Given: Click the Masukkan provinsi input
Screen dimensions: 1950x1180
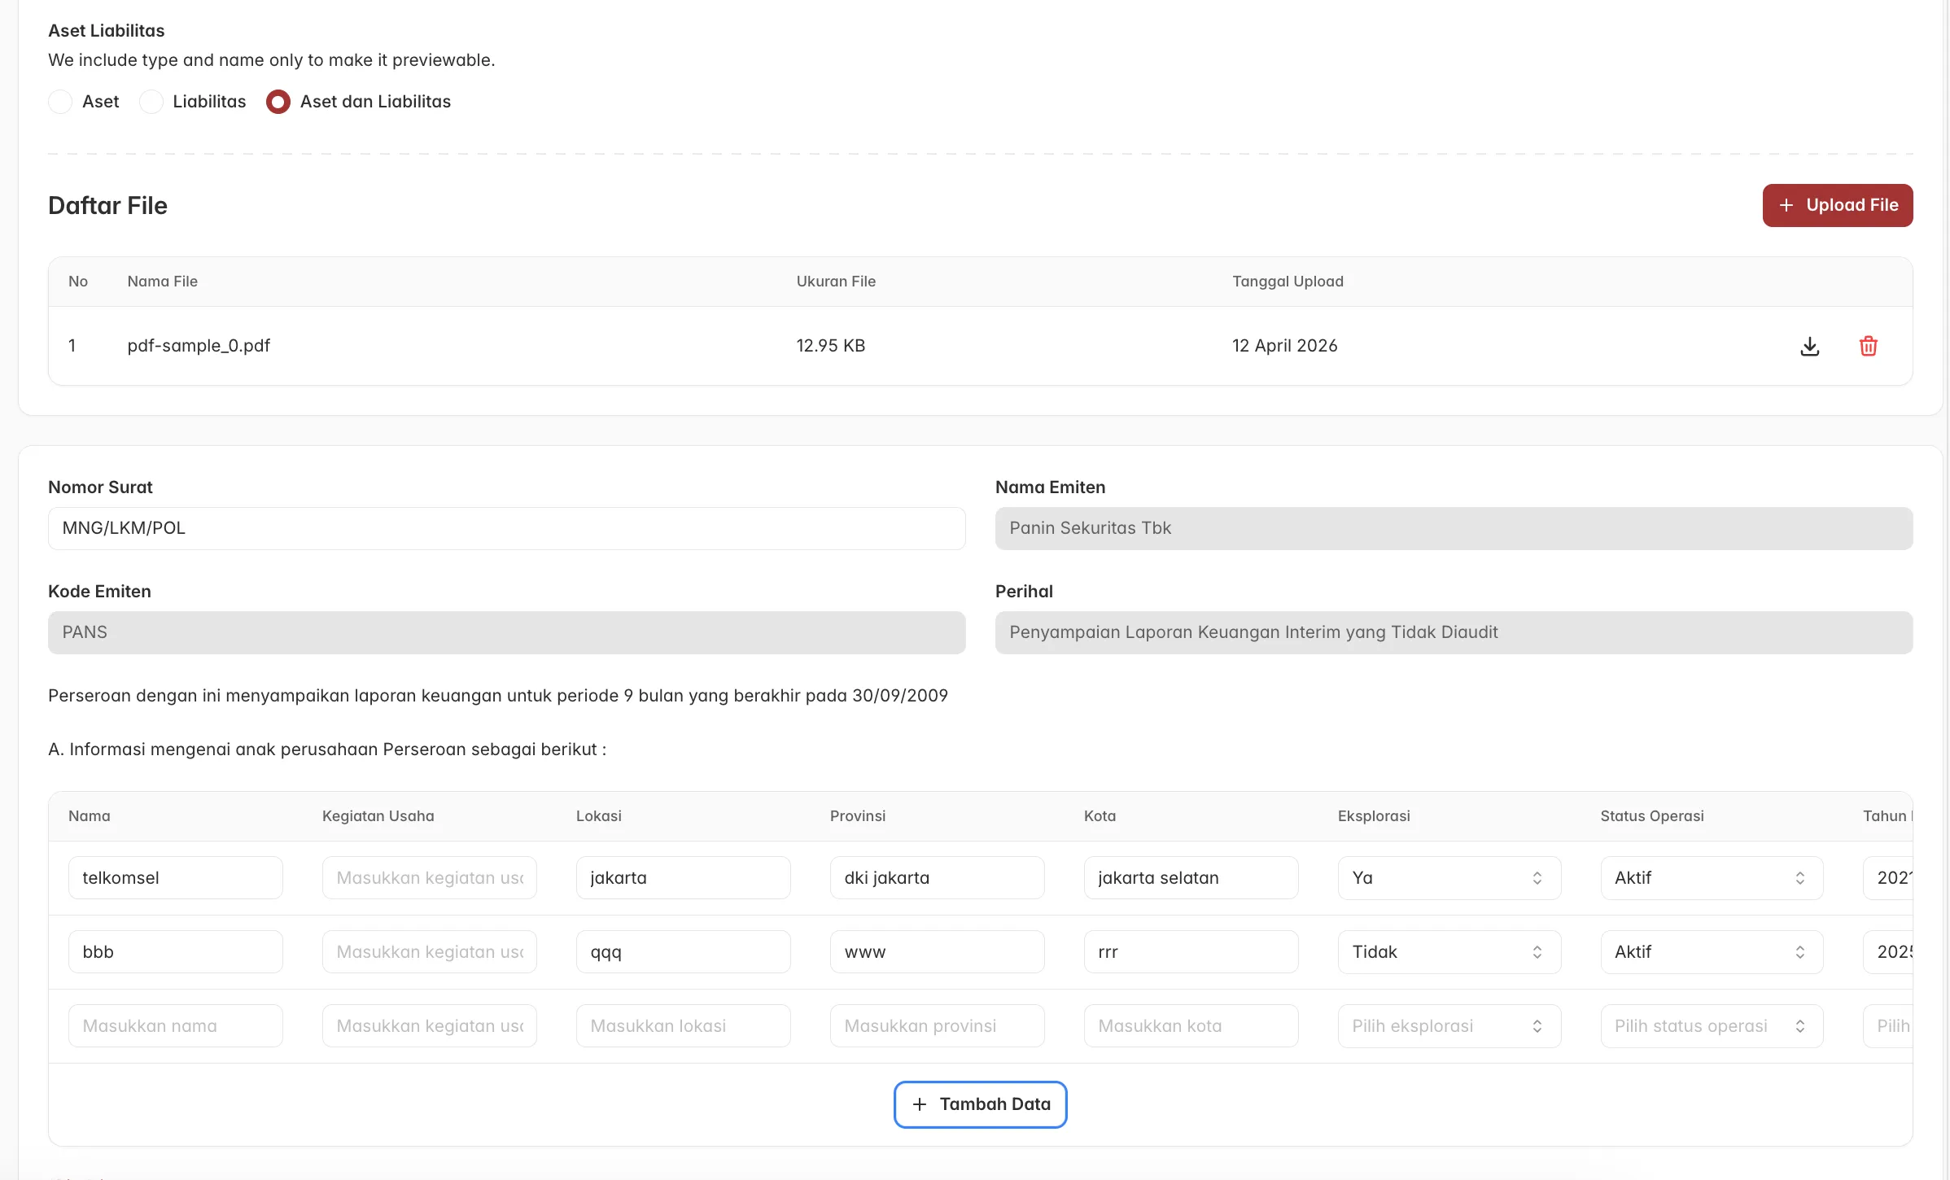Looking at the screenshot, I should (x=937, y=1026).
